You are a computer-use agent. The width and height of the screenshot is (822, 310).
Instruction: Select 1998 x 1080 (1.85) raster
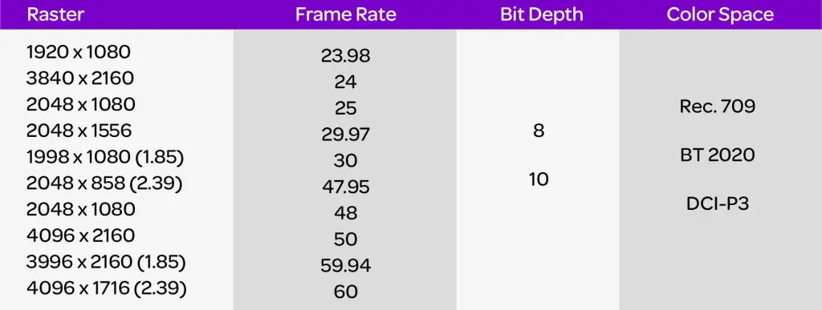coord(105,157)
